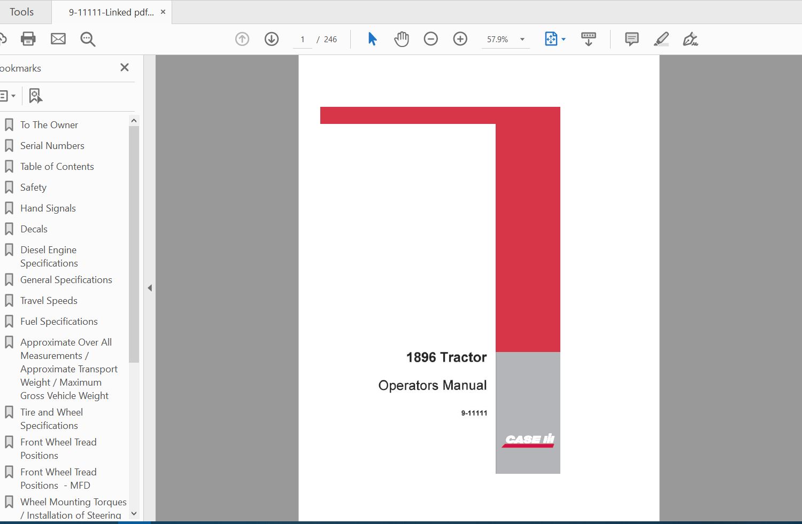Print the document with the printer icon
This screenshot has height=524, width=802.
point(28,38)
